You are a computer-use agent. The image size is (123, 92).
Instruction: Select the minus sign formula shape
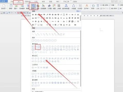[x=36, y=67]
